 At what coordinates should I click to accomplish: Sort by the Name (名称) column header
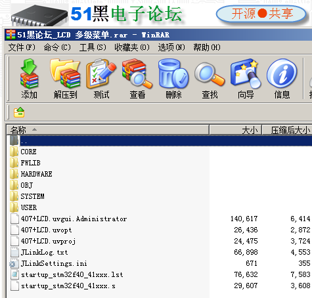(108, 130)
